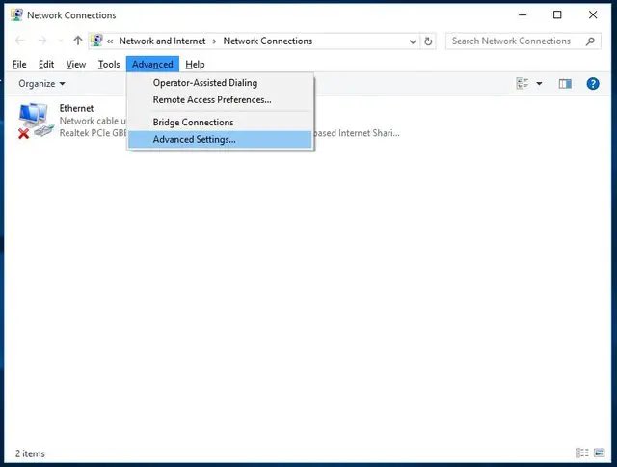This screenshot has width=617, height=467.
Task: Maximize the Network Connections window
Action: pyautogui.click(x=557, y=15)
